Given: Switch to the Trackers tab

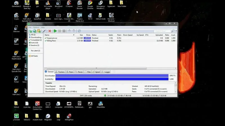Looking at the screenshot, I should pyautogui.click(x=60, y=72).
